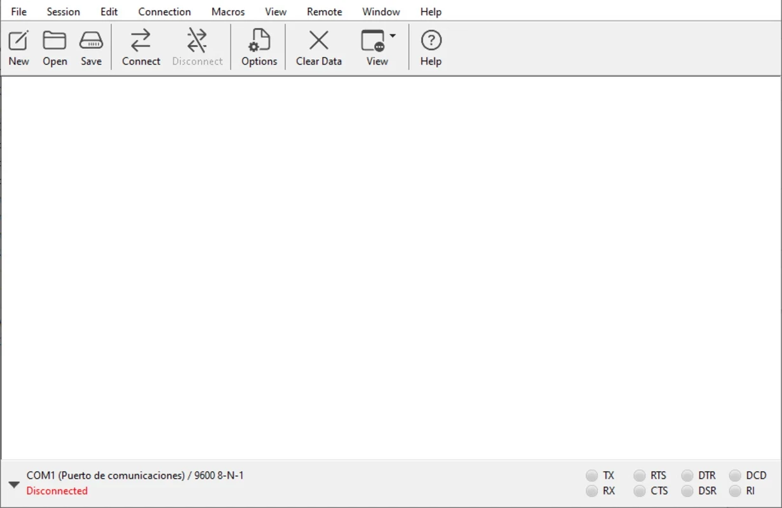Click the View toolbar icon
This screenshot has height=508, width=782.
(x=374, y=48)
